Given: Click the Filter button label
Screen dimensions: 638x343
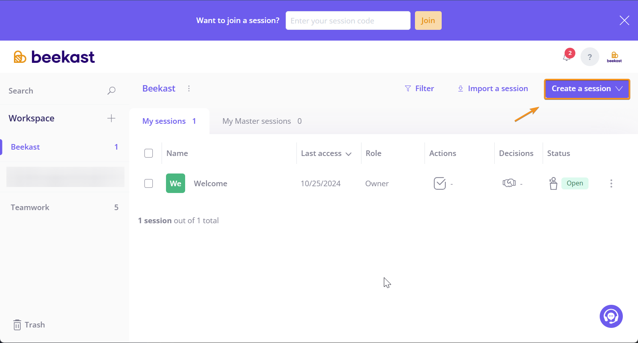Looking at the screenshot, I should (x=425, y=88).
